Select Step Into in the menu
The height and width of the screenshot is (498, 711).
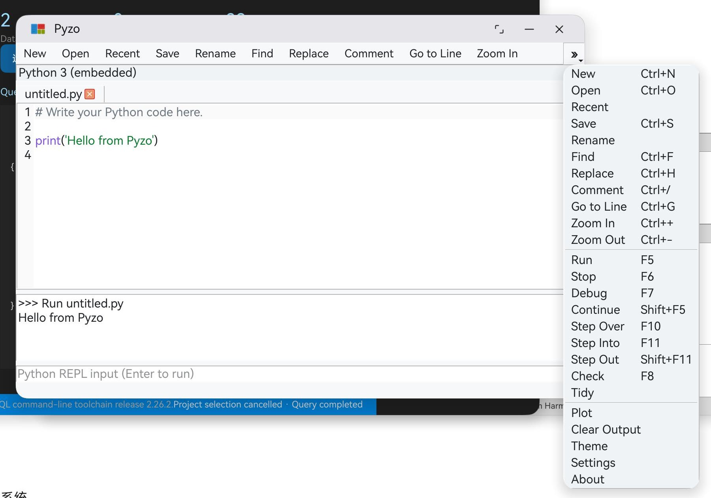point(631,343)
